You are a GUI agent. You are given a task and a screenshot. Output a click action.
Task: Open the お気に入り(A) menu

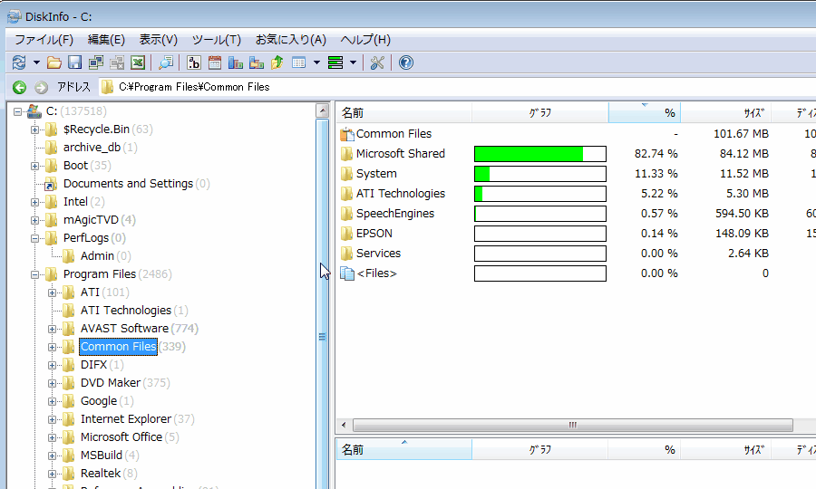click(290, 40)
